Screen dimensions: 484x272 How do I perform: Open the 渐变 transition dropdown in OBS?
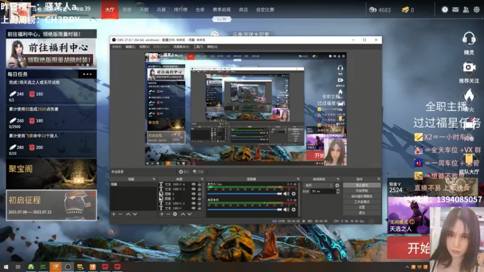tap(318, 186)
